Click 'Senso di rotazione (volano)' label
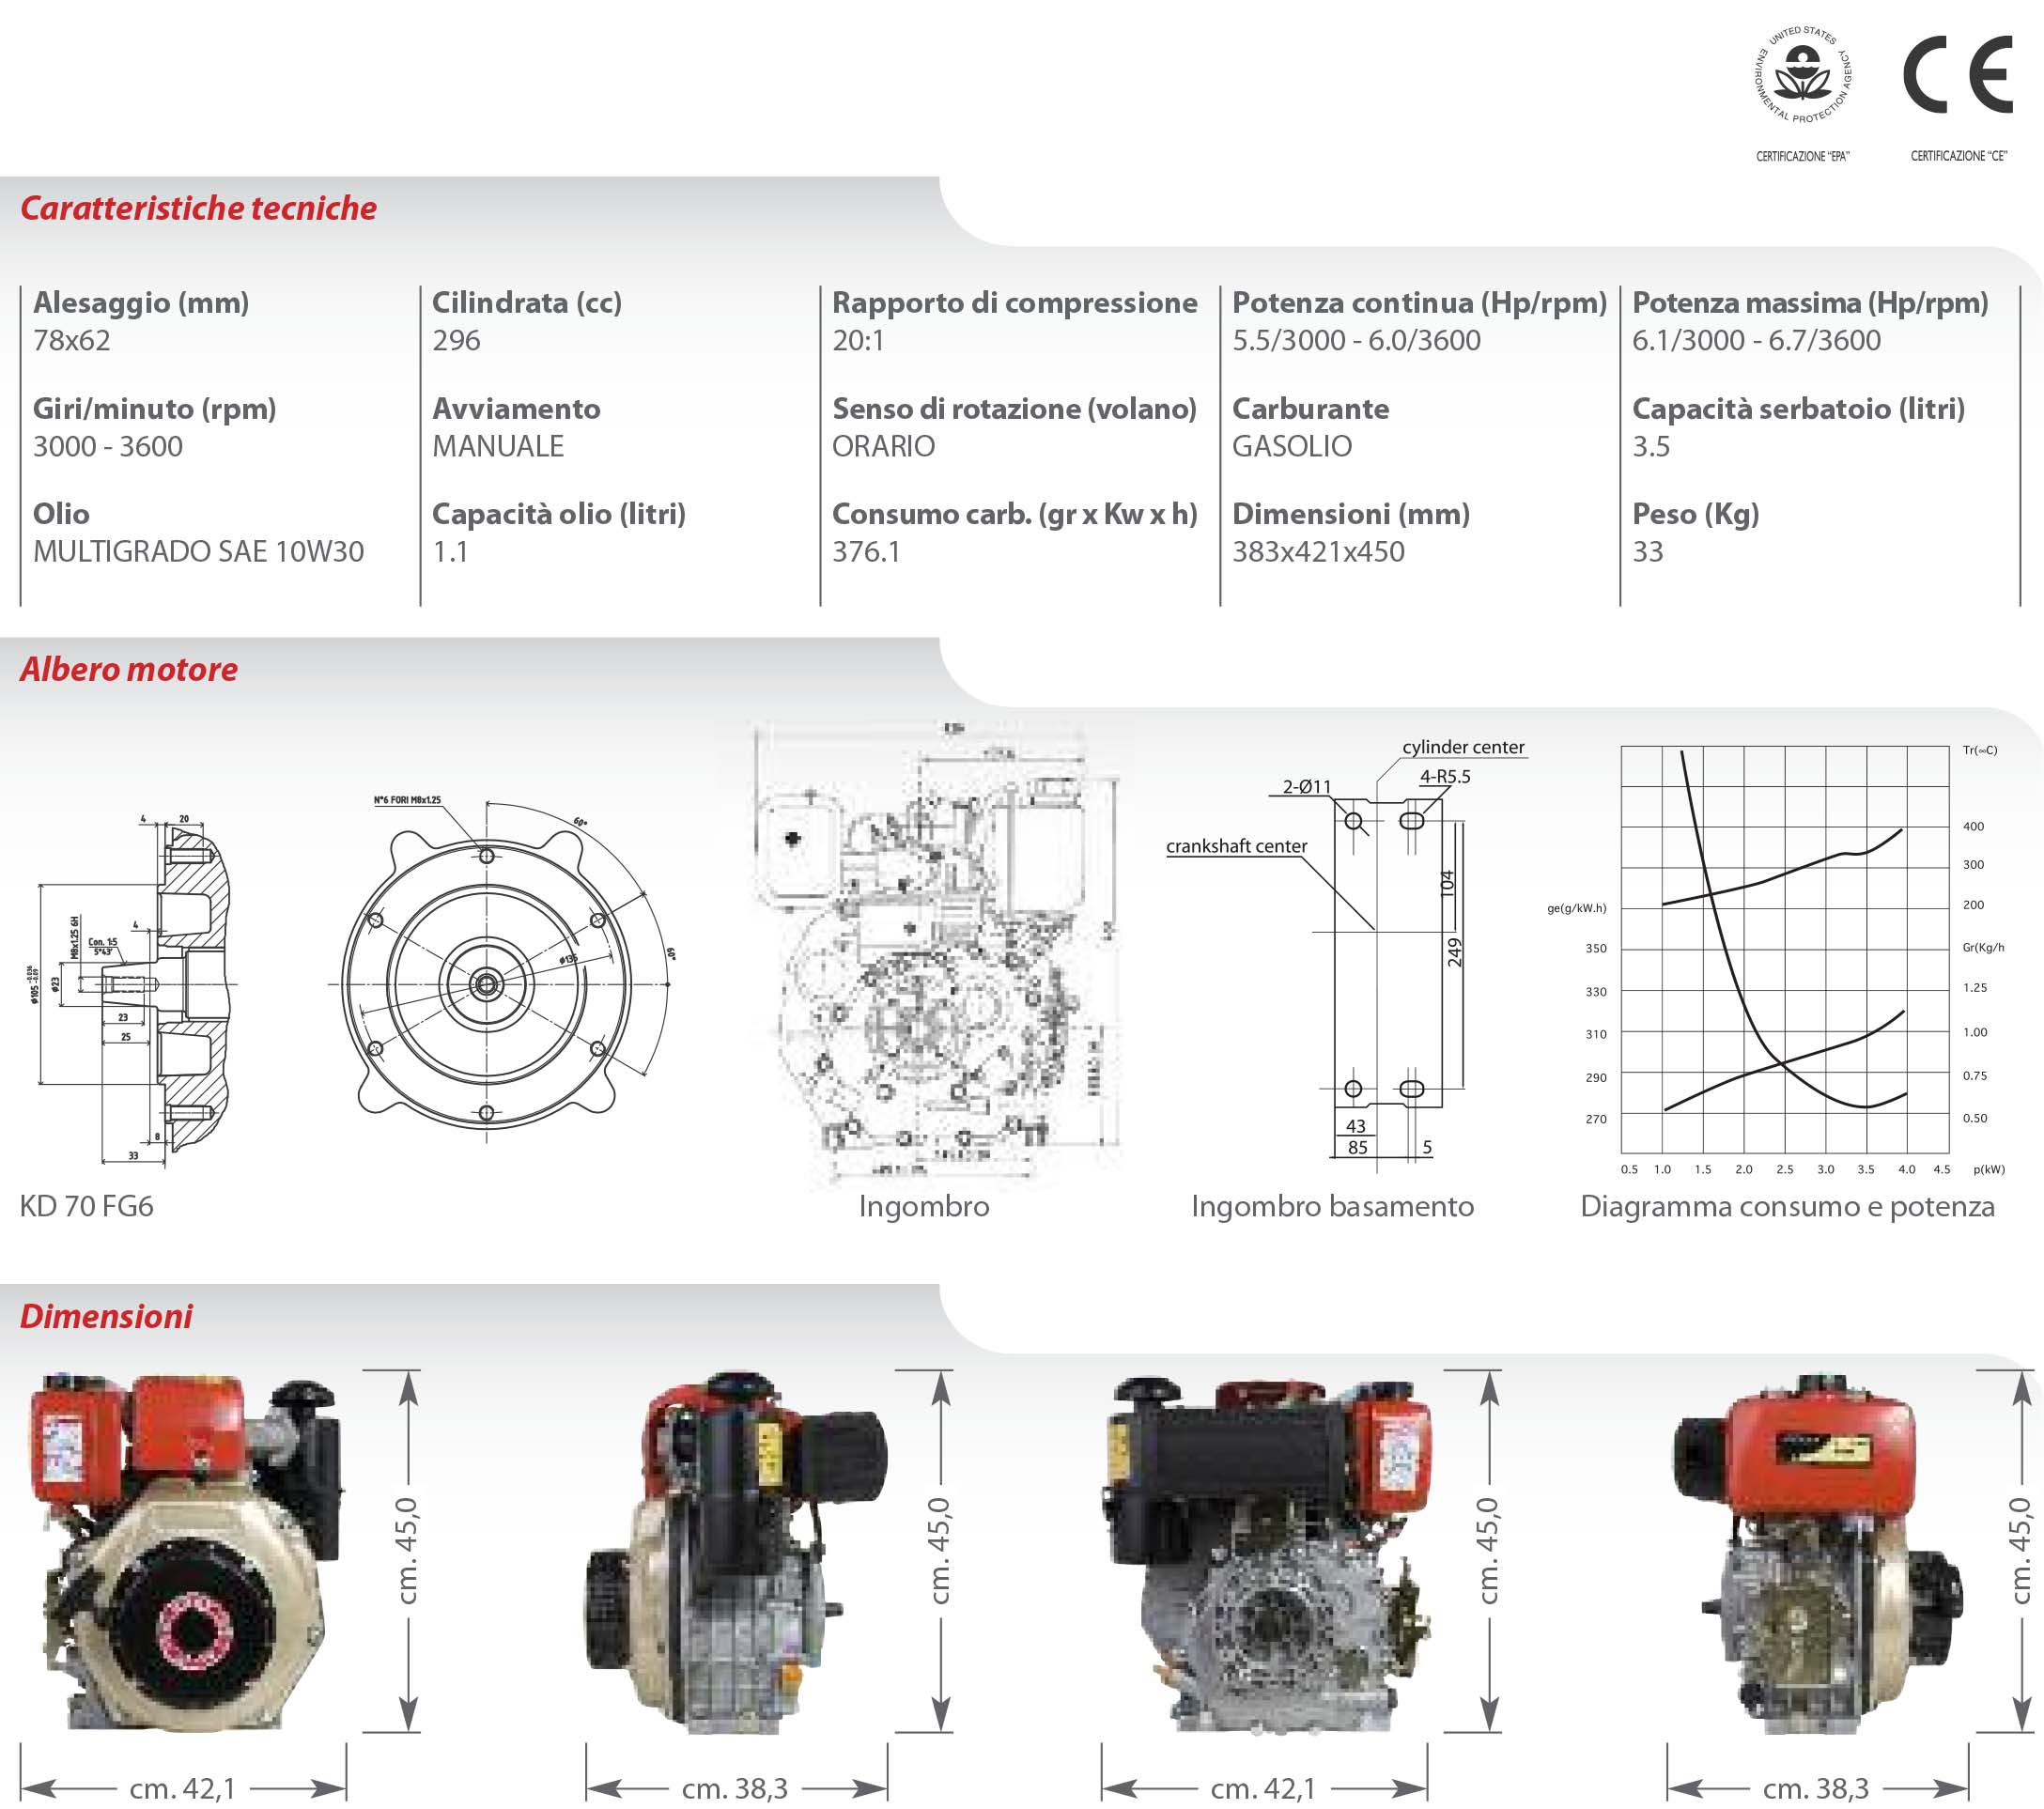The width and height of the screenshot is (2044, 1809). tap(1014, 409)
